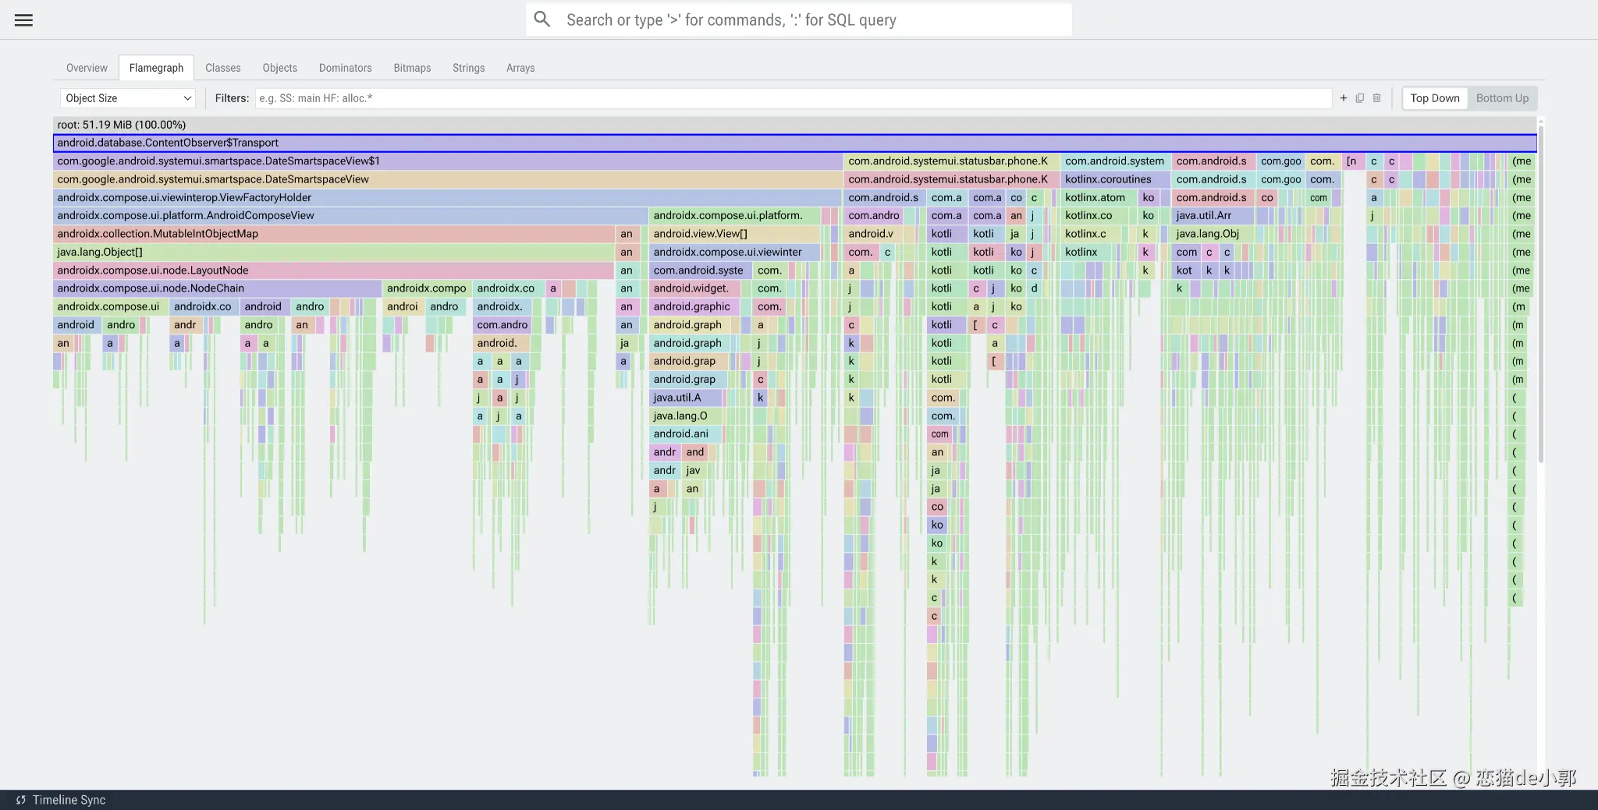Select android.database.ContentObserver$Transport frame

(x=794, y=143)
